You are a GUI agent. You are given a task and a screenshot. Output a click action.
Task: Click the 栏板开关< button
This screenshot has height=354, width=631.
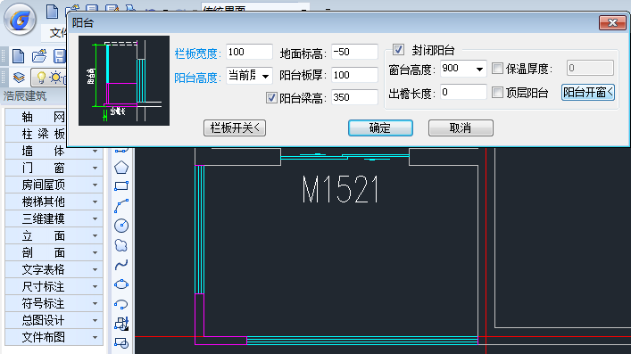tap(235, 128)
